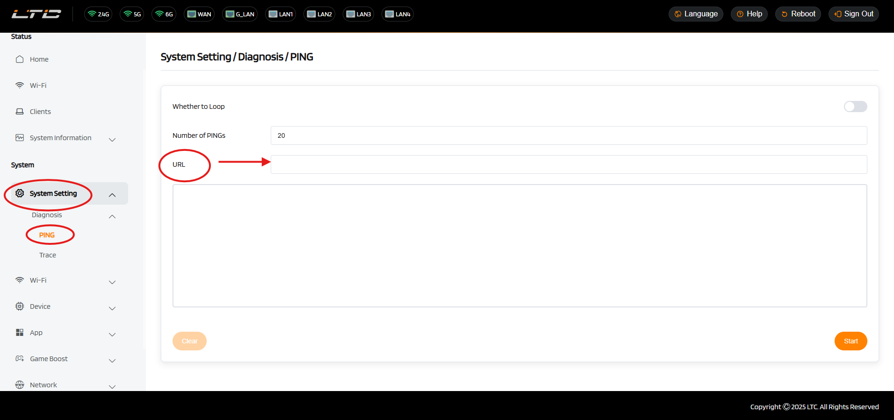Open Home from the sidebar
The height and width of the screenshot is (420, 894).
tap(39, 59)
